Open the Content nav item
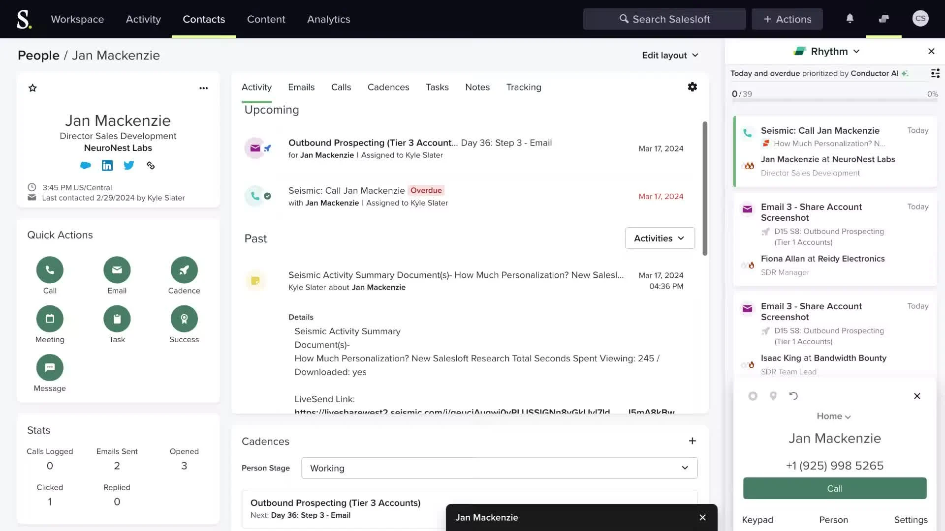 pyautogui.click(x=266, y=19)
